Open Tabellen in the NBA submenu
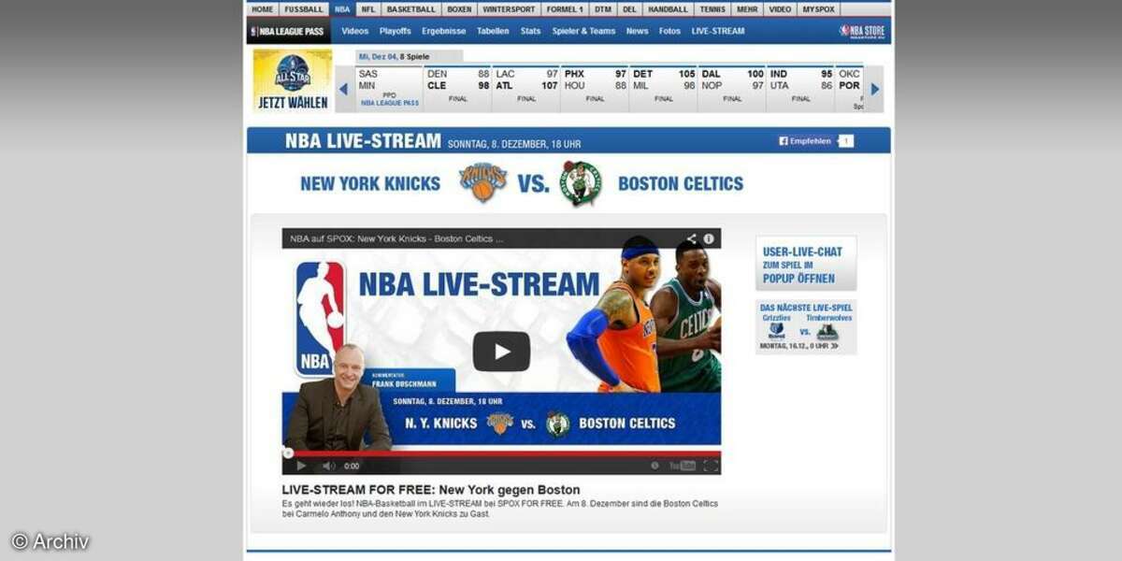This screenshot has width=1122, height=561. pos(493,31)
